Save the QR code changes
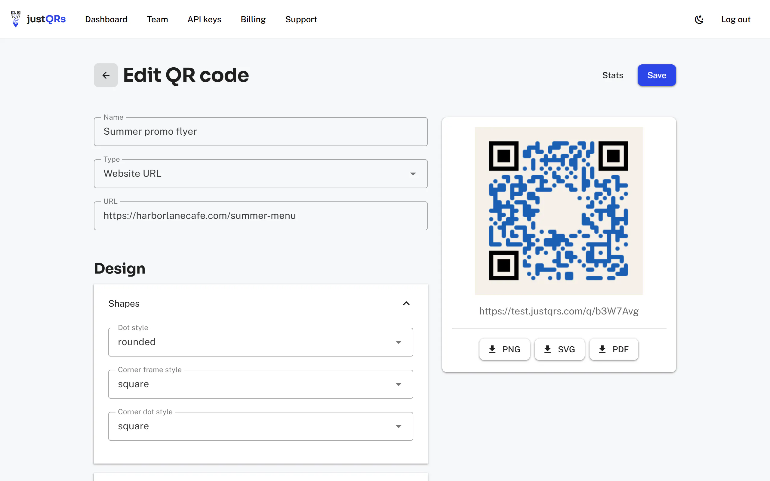The height and width of the screenshot is (481, 770). point(657,75)
